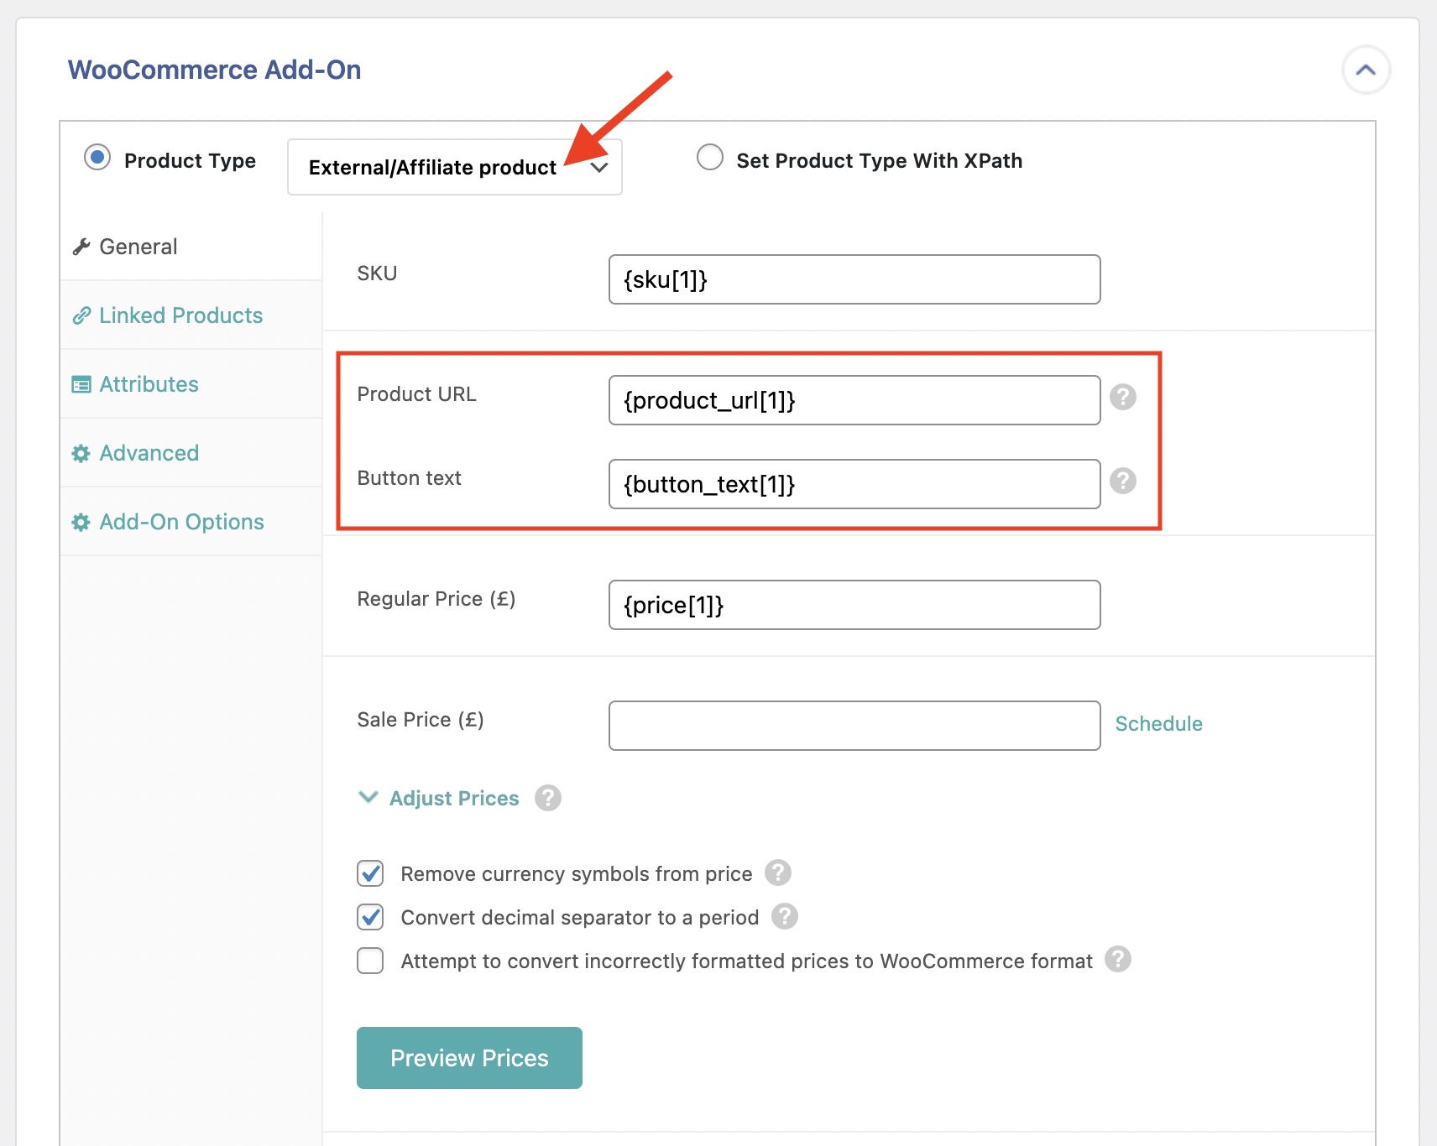Viewport: 1437px width, 1146px height.
Task: Click the Advanced gear icon
Action: click(x=81, y=454)
